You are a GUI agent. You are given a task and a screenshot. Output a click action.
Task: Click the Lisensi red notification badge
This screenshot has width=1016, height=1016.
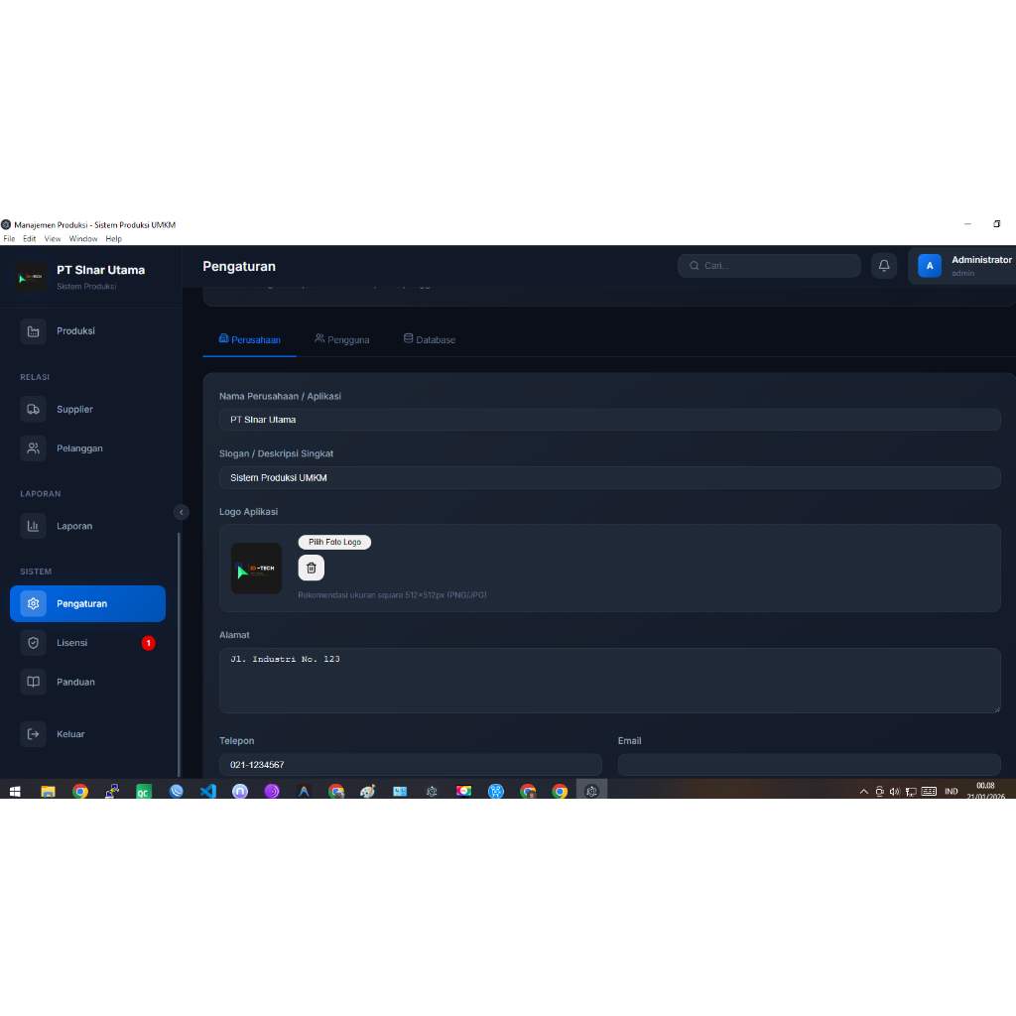pyautogui.click(x=149, y=643)
